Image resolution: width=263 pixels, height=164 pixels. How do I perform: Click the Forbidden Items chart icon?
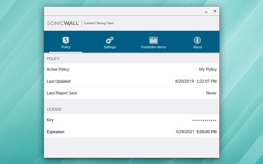click(153, 40)
